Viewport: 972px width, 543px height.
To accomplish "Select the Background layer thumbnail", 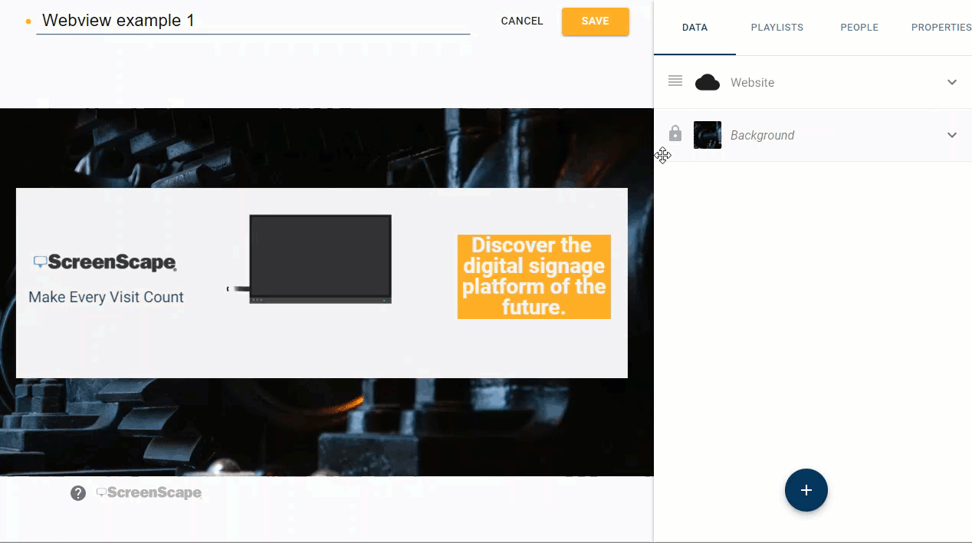I will [x=708, y=135].
